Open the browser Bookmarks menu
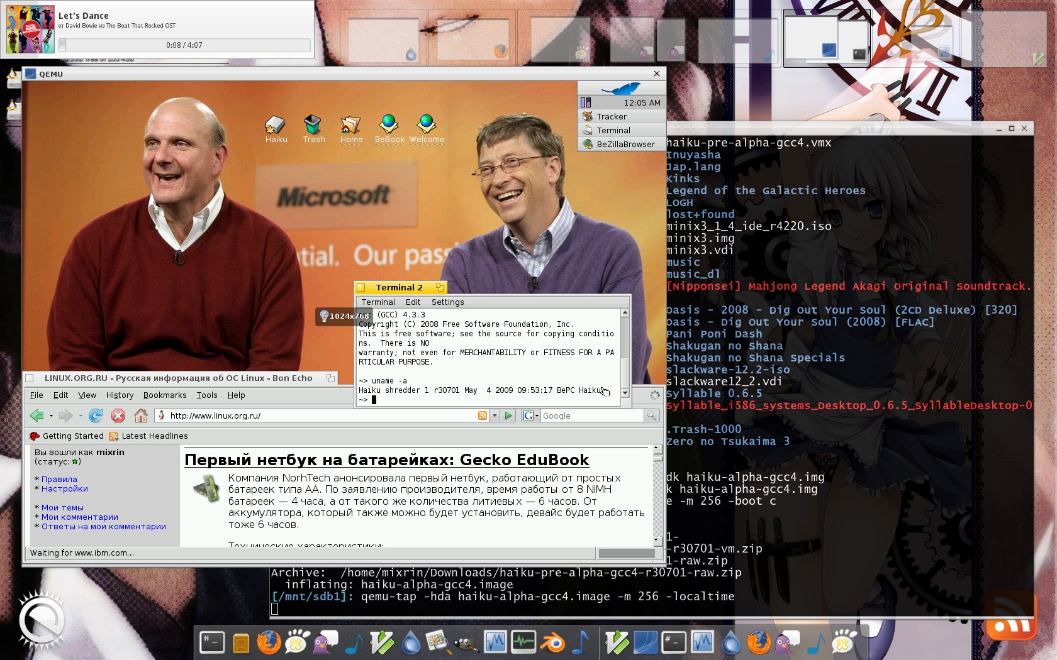The width and height of the screenshot is (1057, 660). tap(165, 395)
